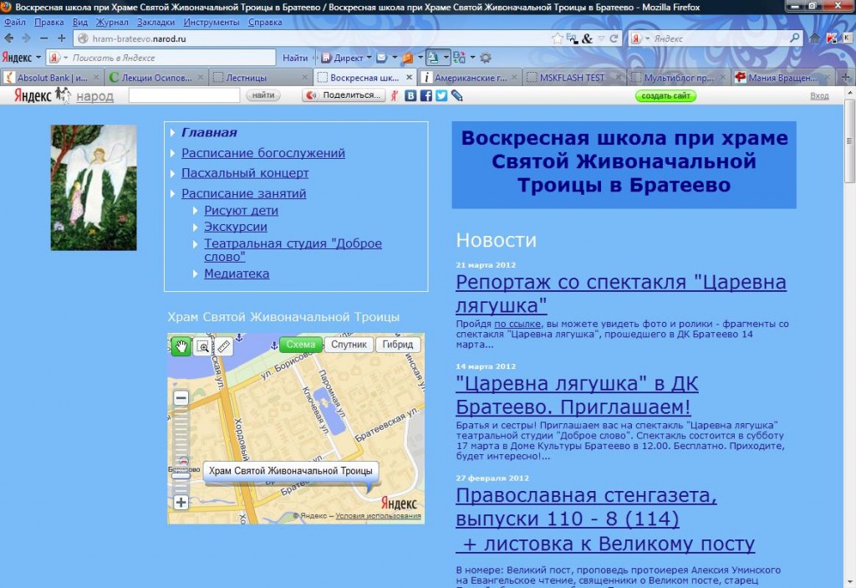Open the Репортаж со спектакля news headline
Screen dimensions: 856x588
pyautogui.click(x=621, y=294)
